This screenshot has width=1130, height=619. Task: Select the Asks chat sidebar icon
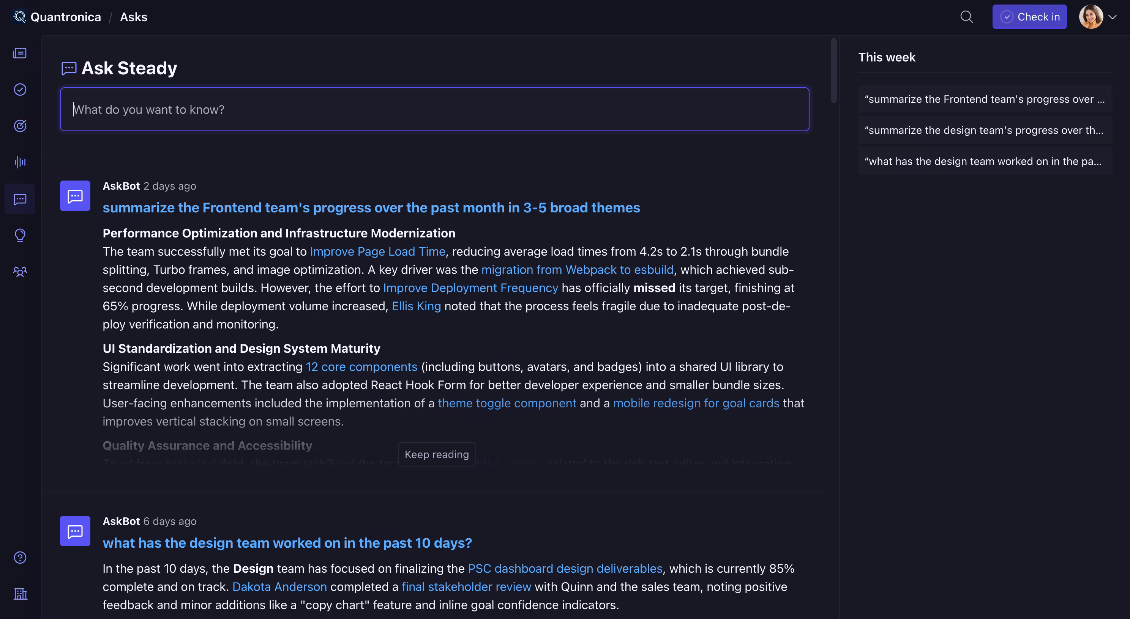[x=20, y=199]
